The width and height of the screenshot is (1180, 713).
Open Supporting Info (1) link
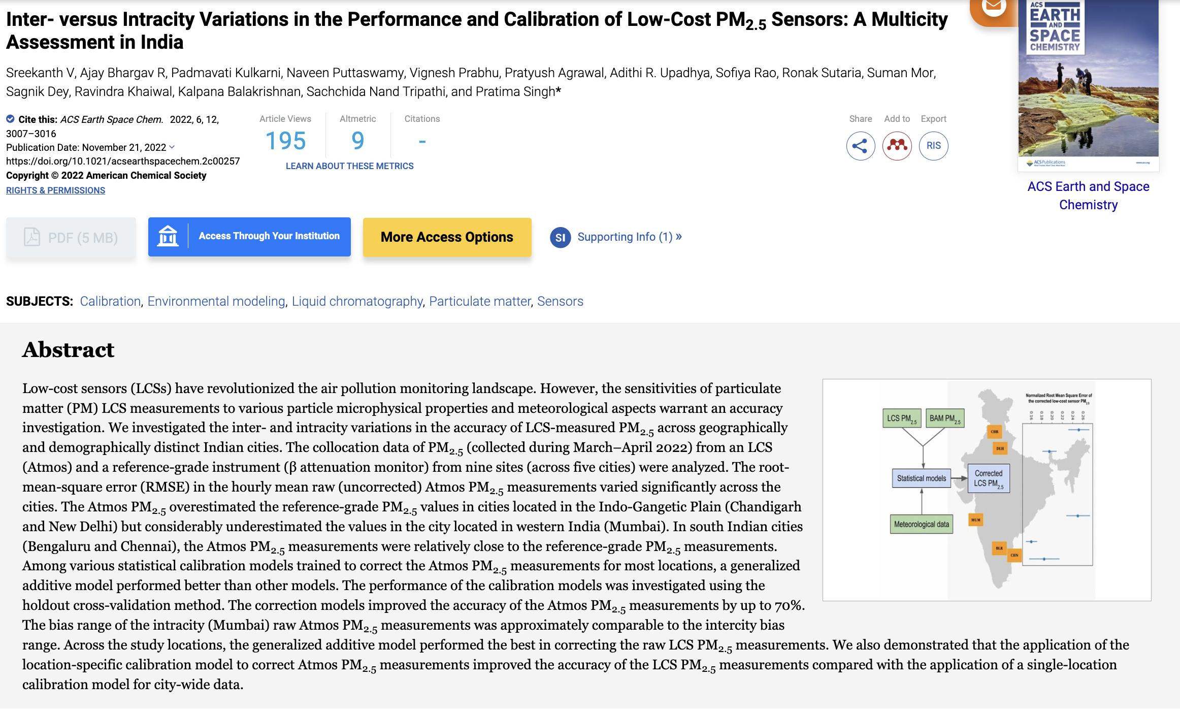(x=629, y=237)
